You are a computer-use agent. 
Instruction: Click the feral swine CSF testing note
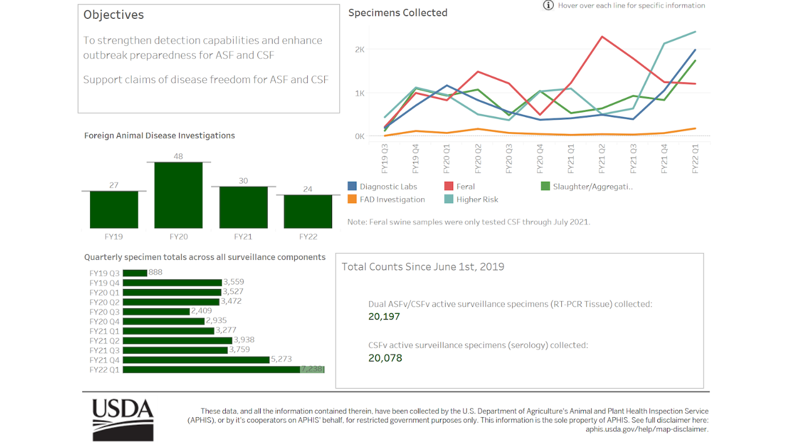click(470, 222)
